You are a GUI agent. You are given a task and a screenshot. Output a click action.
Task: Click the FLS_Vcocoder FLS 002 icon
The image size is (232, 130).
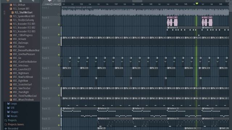pos(11,28)
